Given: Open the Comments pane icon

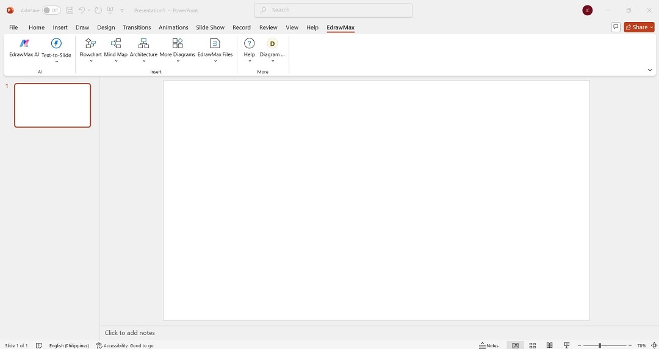Looking at the screenshot, I should point(616,27).
